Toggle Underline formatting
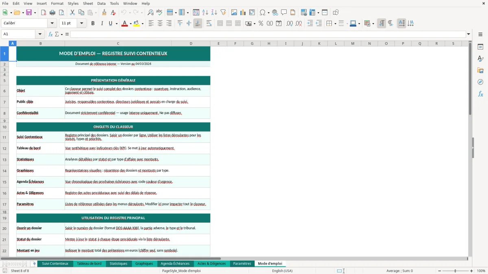 110,24
